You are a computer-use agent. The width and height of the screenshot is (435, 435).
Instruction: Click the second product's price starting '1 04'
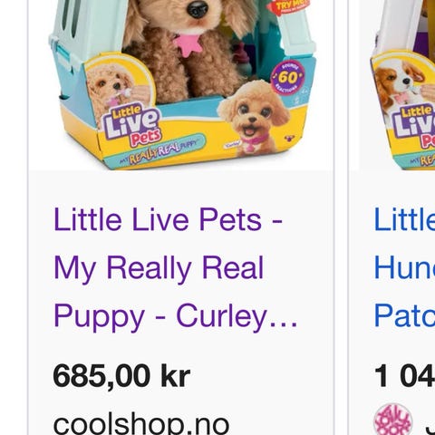click(x=404, y=376)
